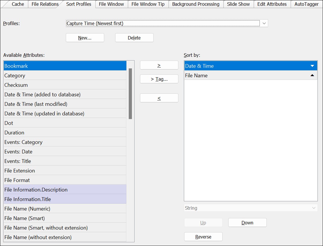Select File Format attribute
This screenshot has width=323, height=246.
pos(65,180)
